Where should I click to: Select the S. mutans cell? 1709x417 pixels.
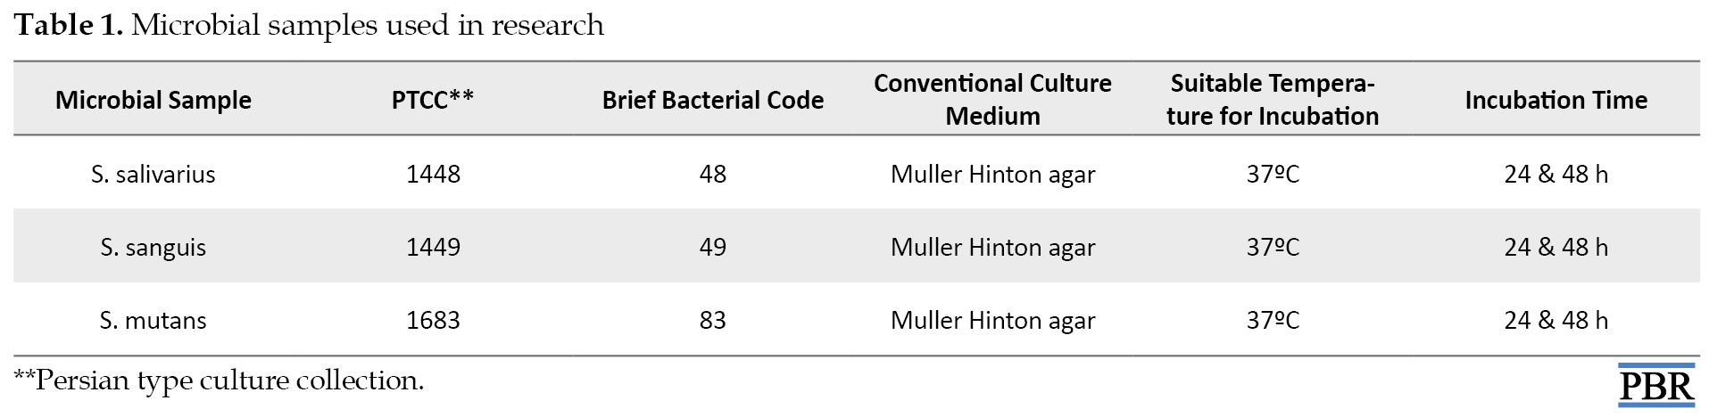point(153,320)
